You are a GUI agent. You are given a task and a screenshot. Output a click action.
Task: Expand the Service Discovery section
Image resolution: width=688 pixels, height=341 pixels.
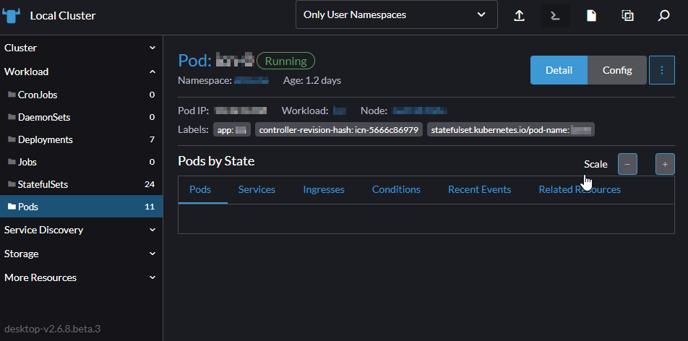pos(81,230)
